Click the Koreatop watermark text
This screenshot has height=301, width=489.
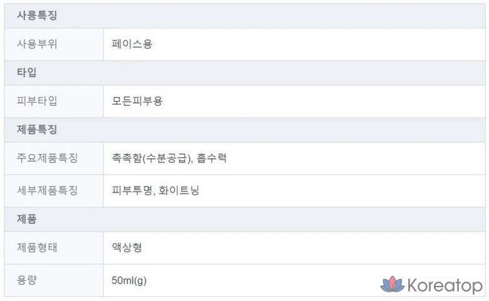(x=444, y=286)
